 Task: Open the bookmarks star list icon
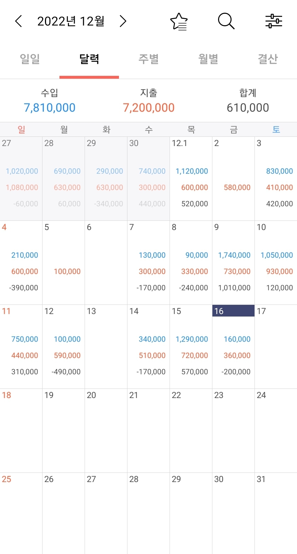179,22
